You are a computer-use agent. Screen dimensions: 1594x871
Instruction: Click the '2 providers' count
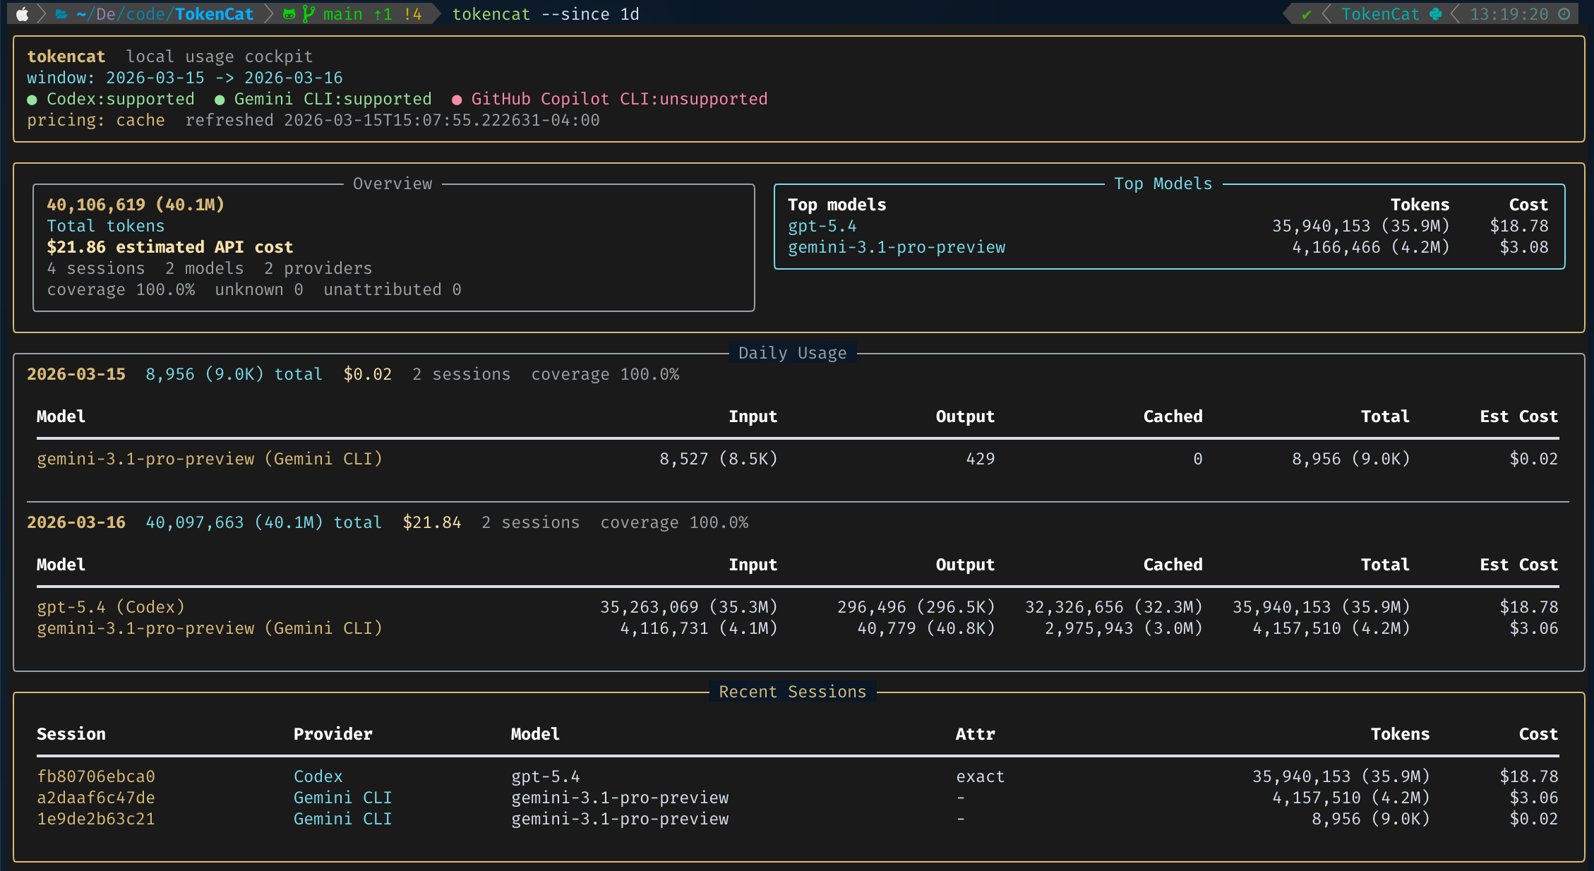point(318,268)
